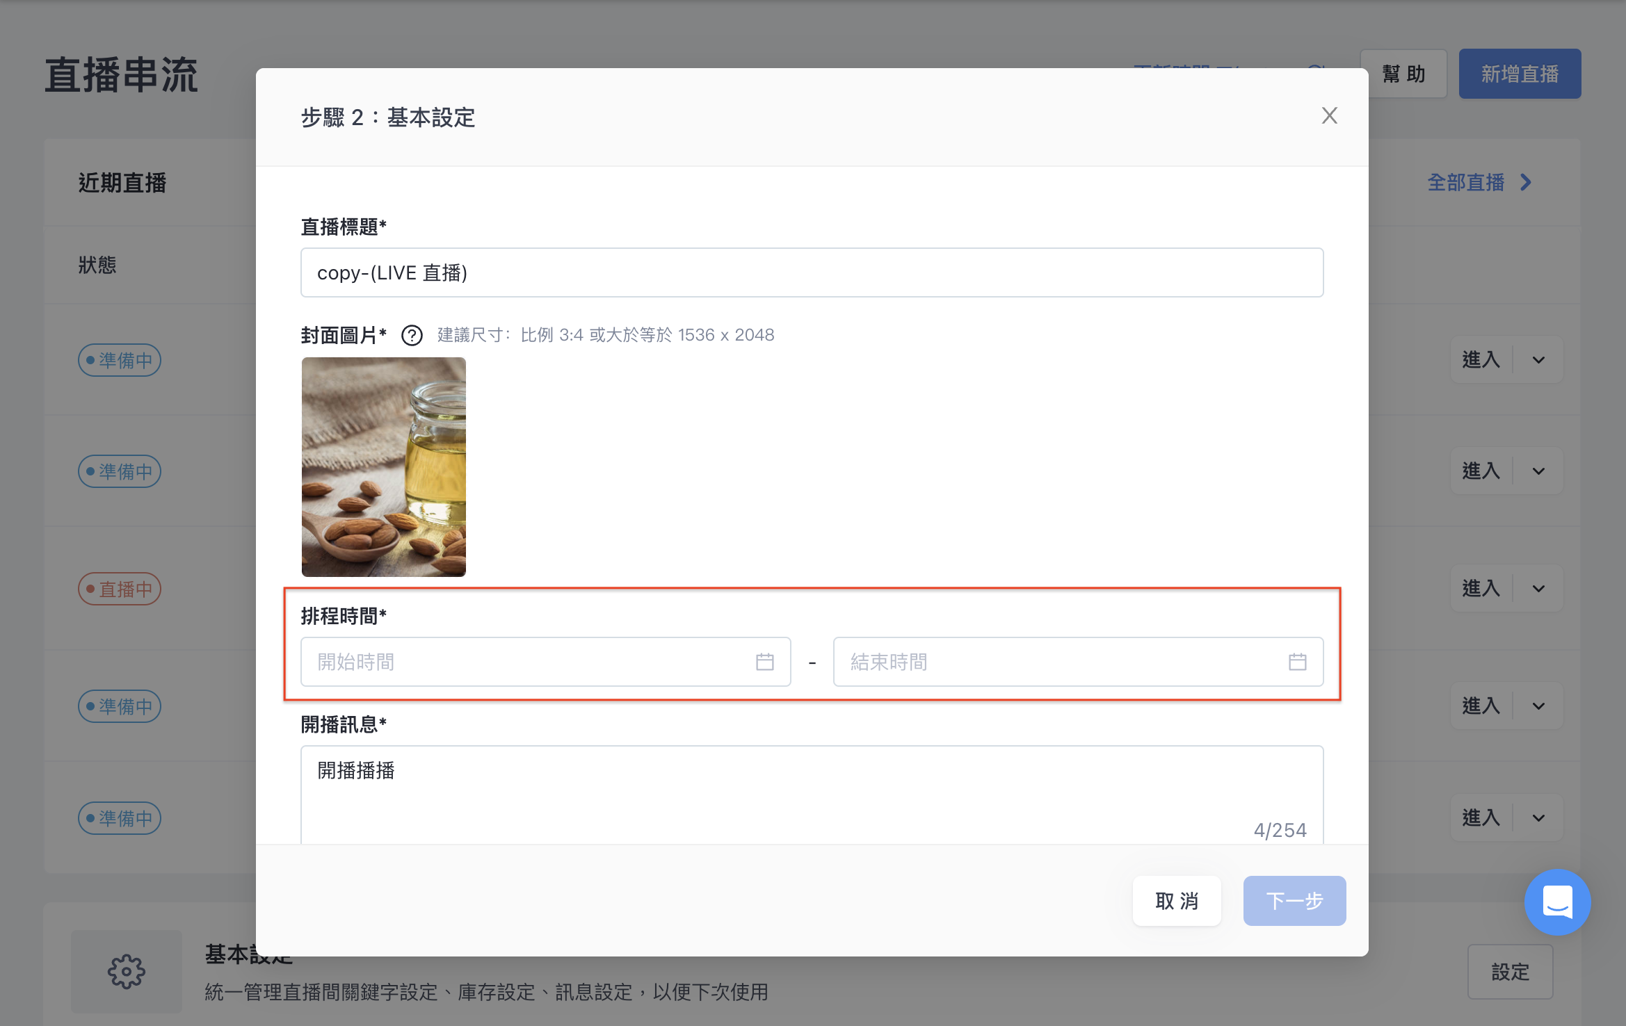Click the 直播串流 page title
Image resolution: width=1626 pixels, height=1026 pixels.
point(122,75)
